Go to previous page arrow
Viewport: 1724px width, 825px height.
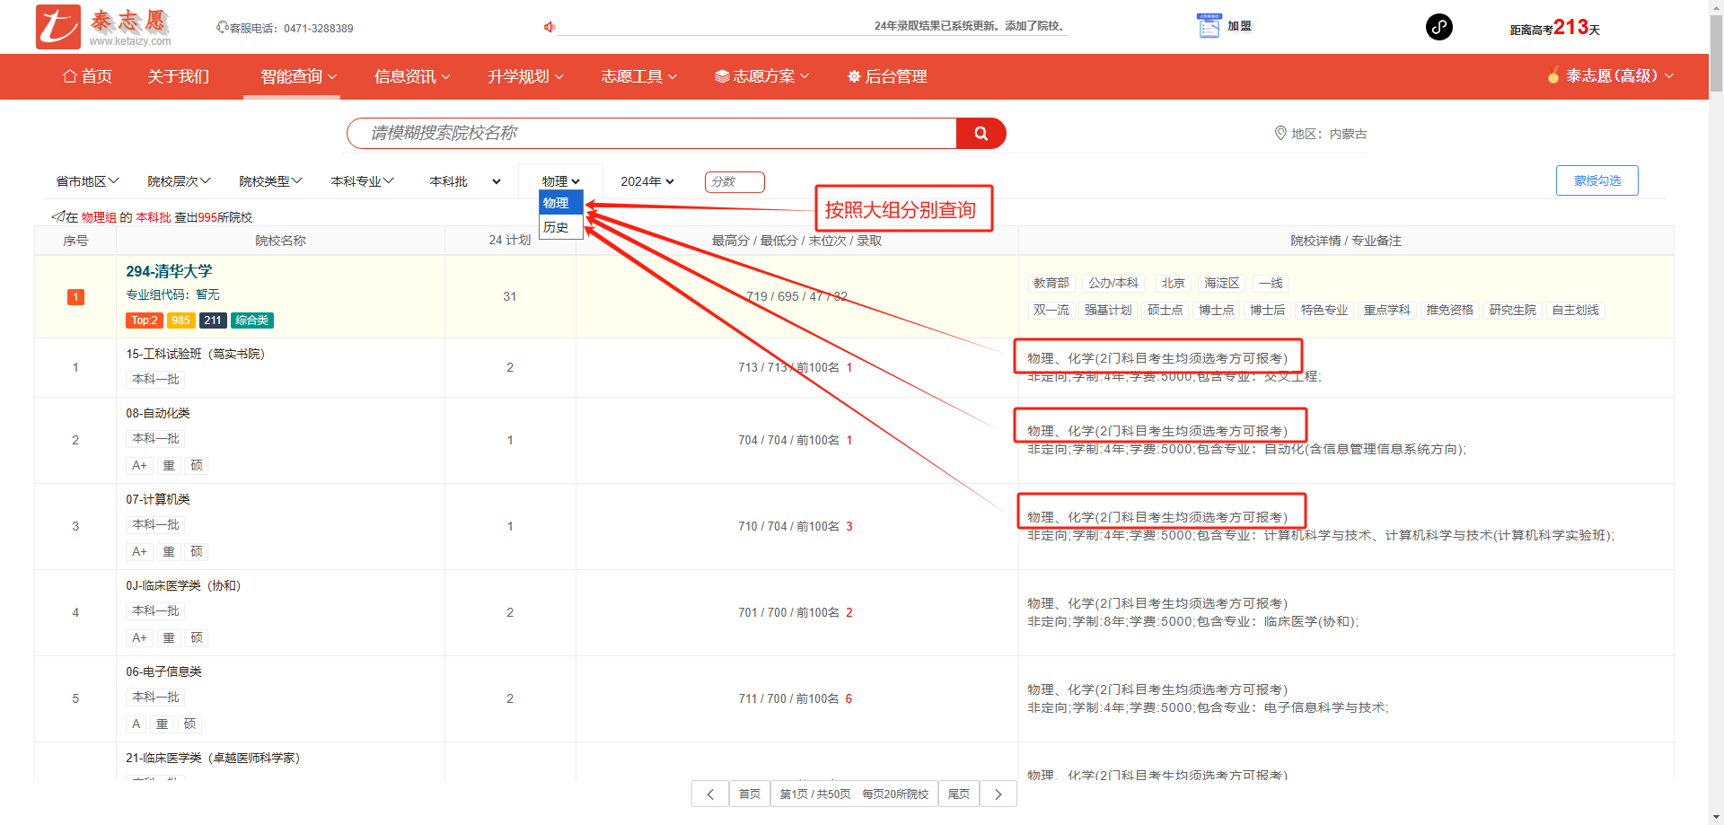click(x=710, y=794)
